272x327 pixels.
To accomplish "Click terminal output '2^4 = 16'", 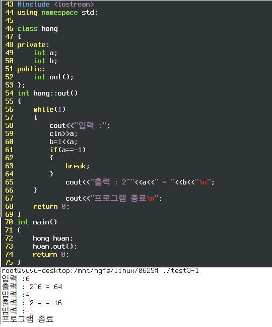I will click(46, 303).
